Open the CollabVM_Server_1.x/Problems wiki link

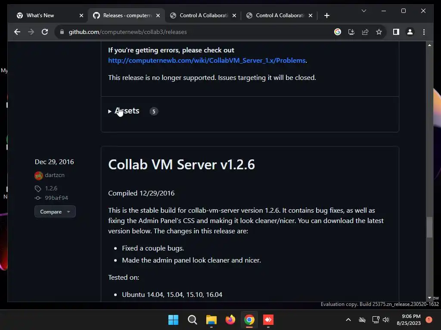(x=207, y=60)
